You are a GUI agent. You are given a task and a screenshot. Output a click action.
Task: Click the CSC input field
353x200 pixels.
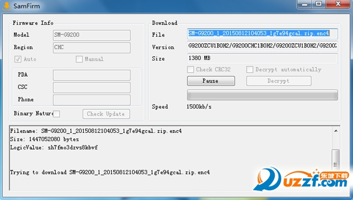[92, 88]
